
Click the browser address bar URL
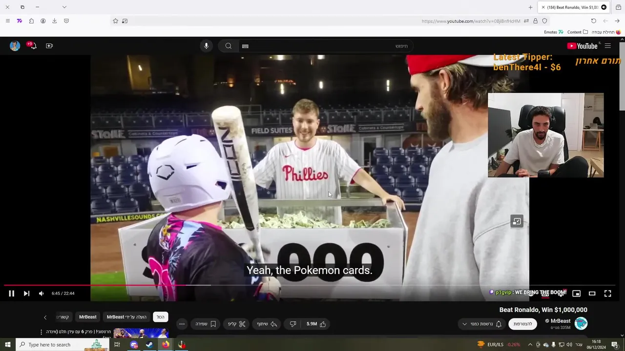470,21
